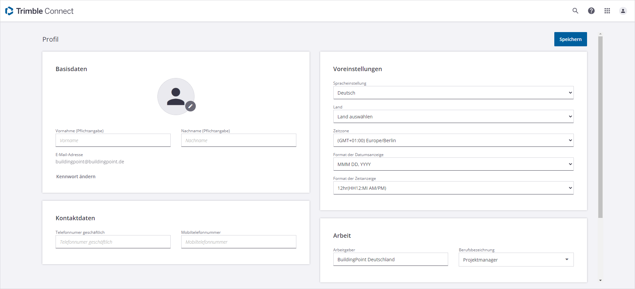Screen dimensions: 635x289
Task: Open the Spracheinstellung dropdown
Action: coord(453,93)
